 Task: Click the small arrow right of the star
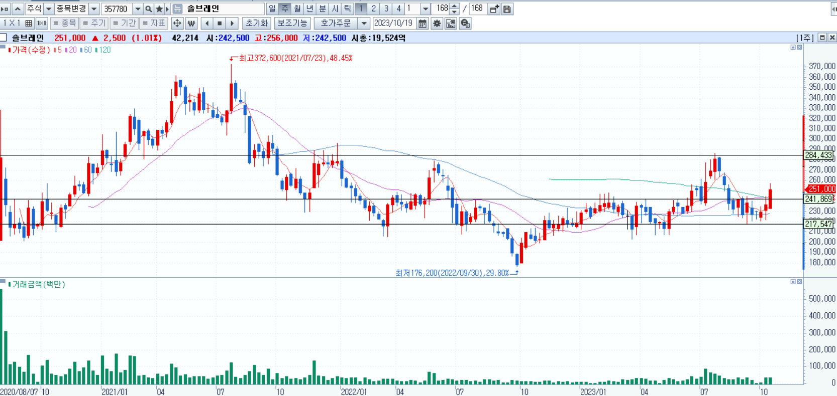(167, 9)
